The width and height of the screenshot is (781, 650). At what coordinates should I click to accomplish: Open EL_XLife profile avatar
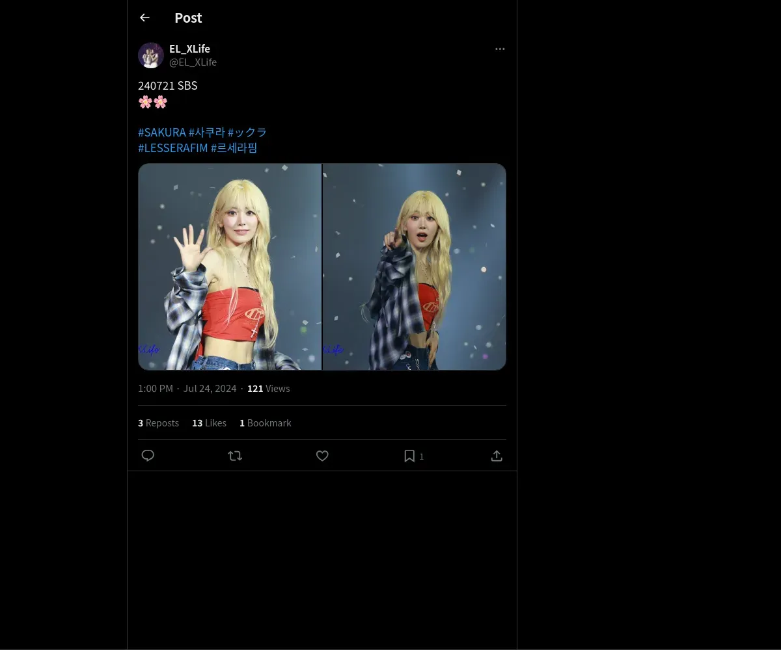coord(151,55)
